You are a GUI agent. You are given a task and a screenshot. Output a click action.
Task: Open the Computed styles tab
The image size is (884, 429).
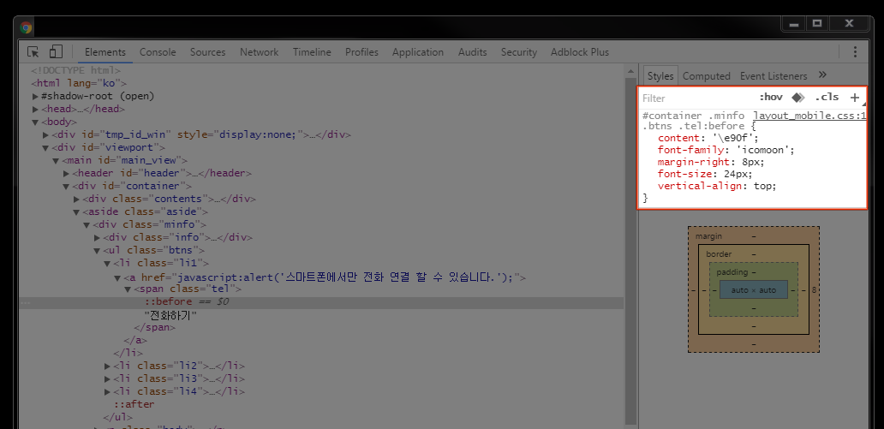[707, 75]
